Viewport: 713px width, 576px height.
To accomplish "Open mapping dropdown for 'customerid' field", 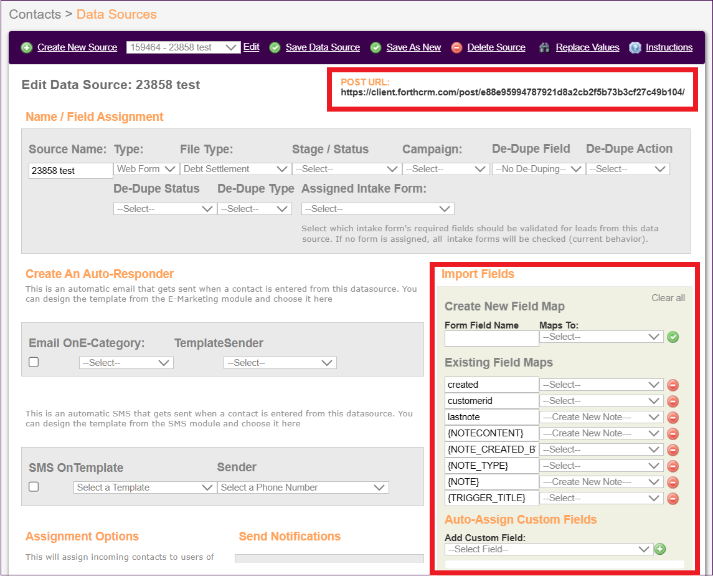I will pyautogui.click(x=601, y=401).
